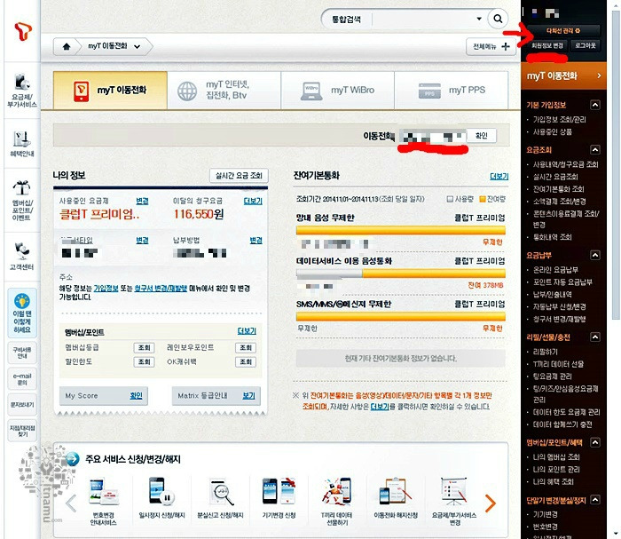Click the 실시간 요금 조회 button
621x539 pixels.
pos(239,175)
